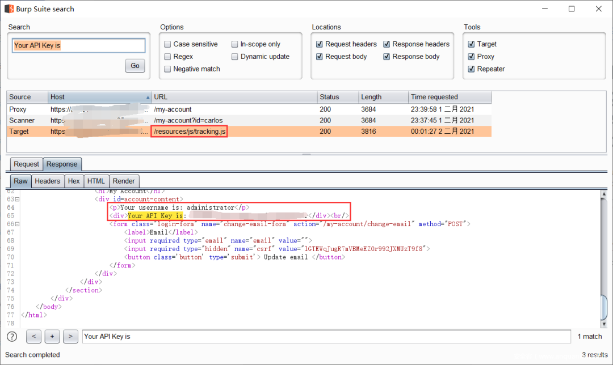Viewport: 613px width, 365px height.
Task: Focus the top Search text field
Action: [x=78, y=45]
